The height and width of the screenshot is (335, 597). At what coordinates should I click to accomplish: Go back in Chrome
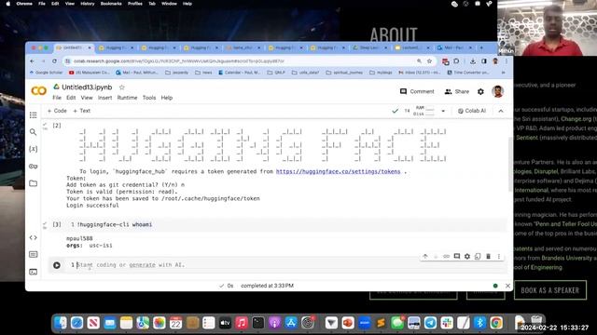[x=33, y=61]
